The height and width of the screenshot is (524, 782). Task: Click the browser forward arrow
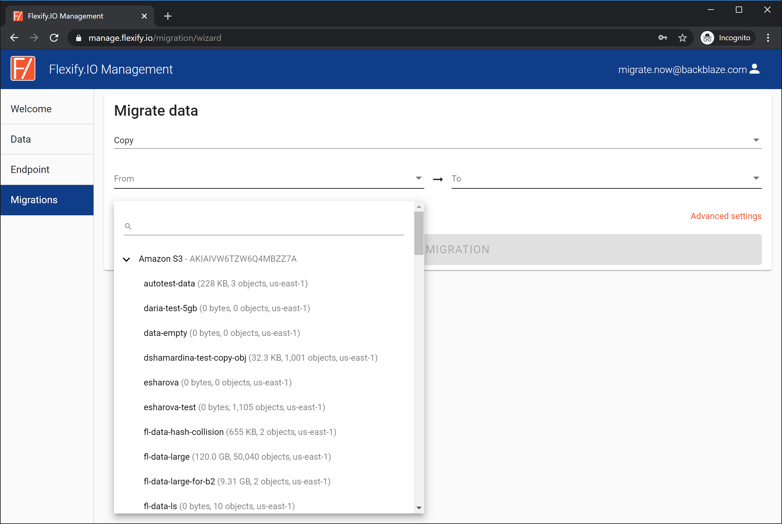[x=34, y=38]
